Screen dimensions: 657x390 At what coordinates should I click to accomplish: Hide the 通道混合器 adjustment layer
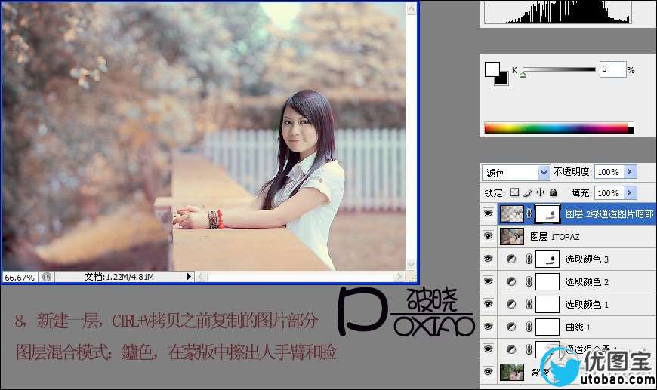coord(488,349)
